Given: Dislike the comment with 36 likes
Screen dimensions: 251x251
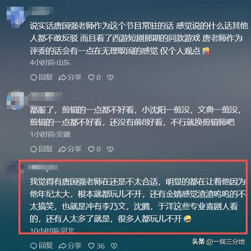Looking at the screenshot, I should coord(114,246).
